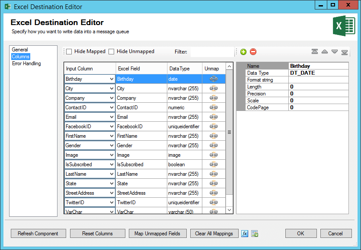The image size is (361, 250).
Task: Open the TwitterID input column dropdown
Action: coord(112,203)
